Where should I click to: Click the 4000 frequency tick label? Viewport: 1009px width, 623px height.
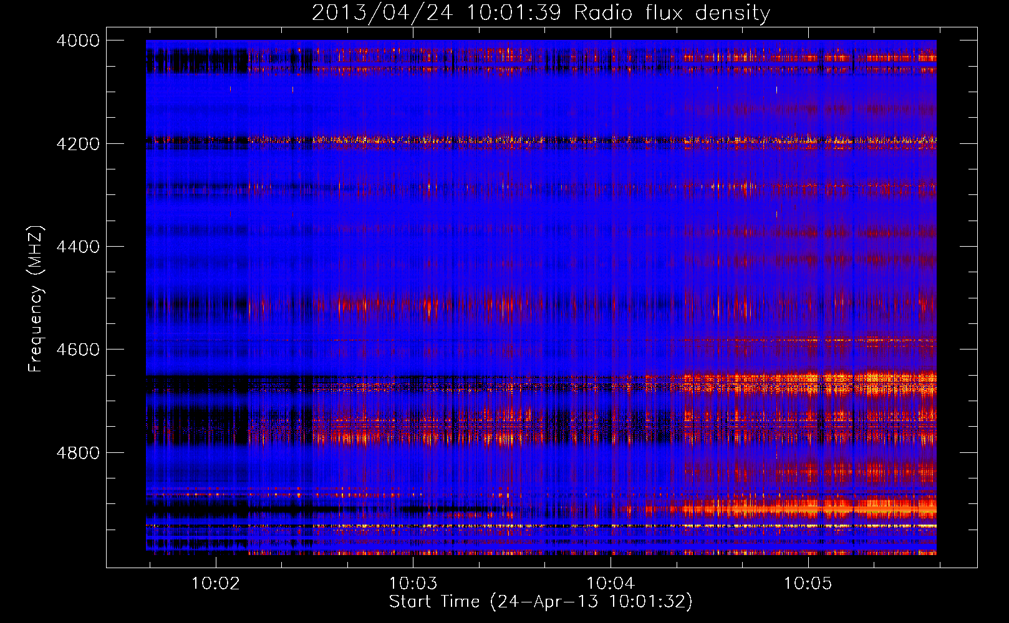coord(78,40)
